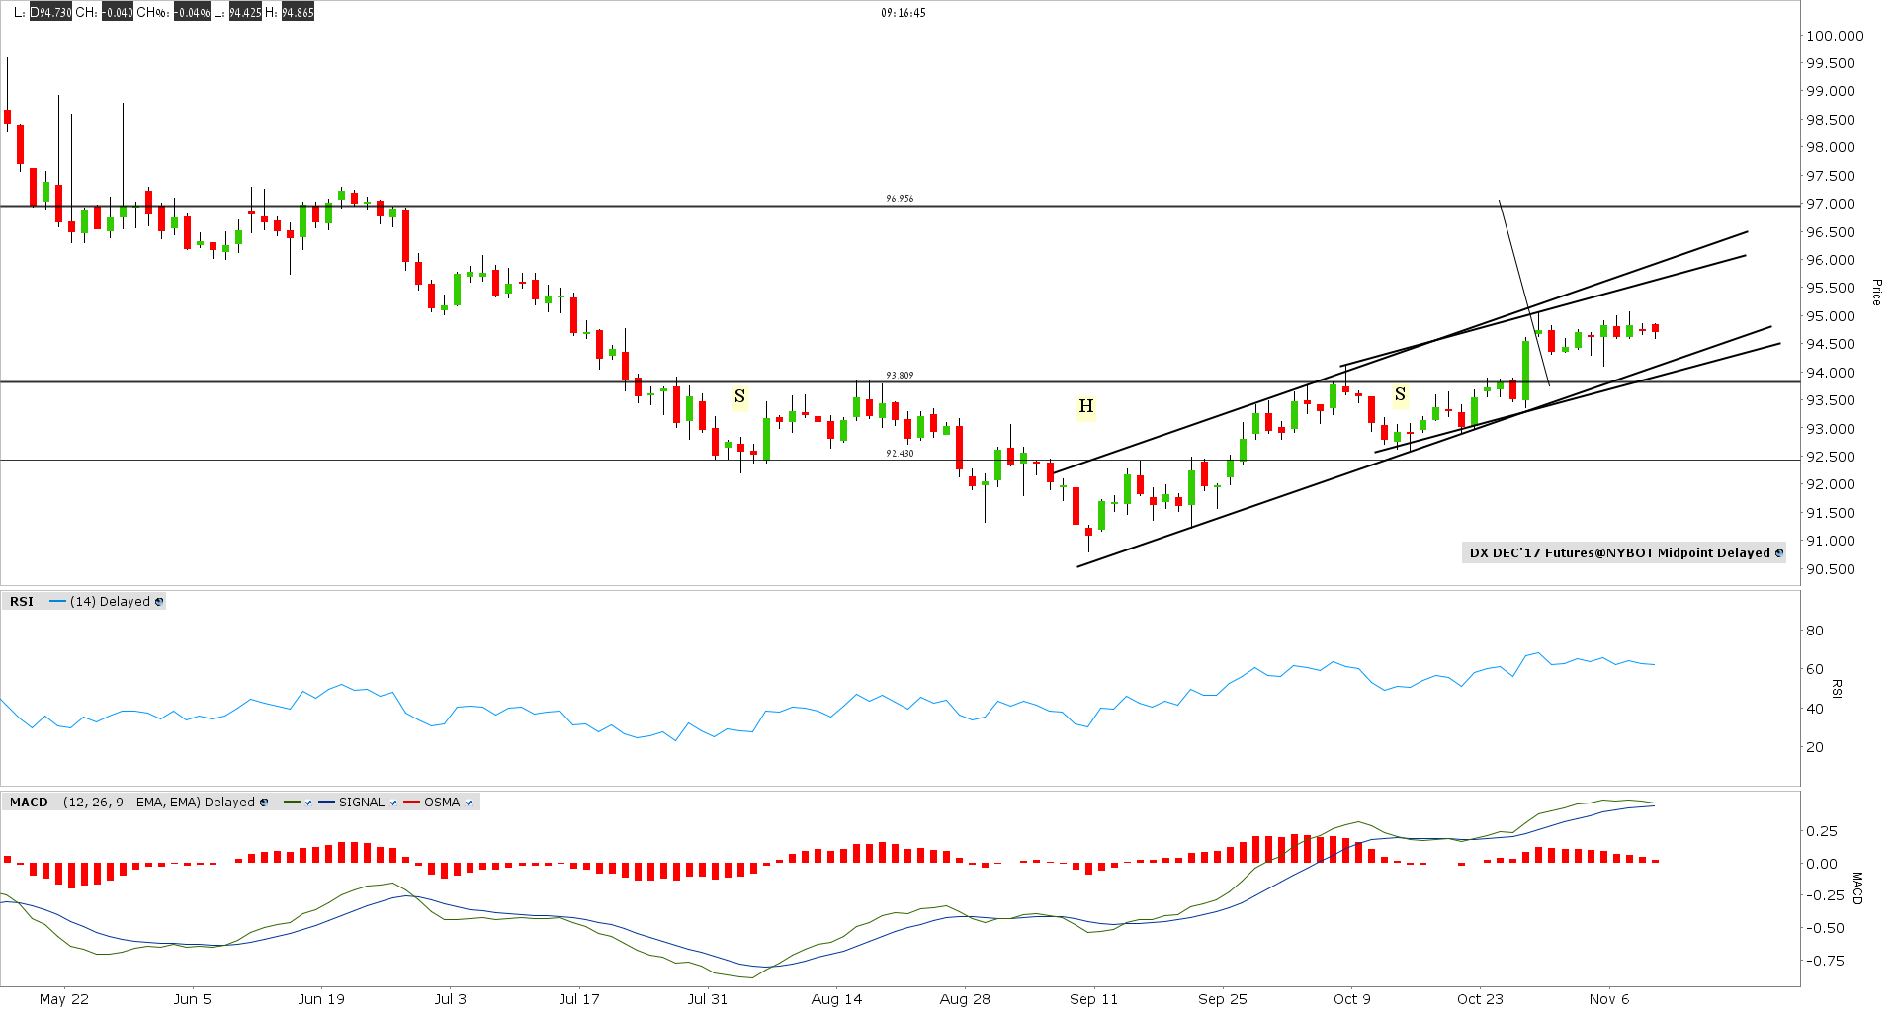Click the 90.500 price axis label
The height and width of the screenshot is (1014, 1894).
pyautogui.click(x=1831, y=570)
